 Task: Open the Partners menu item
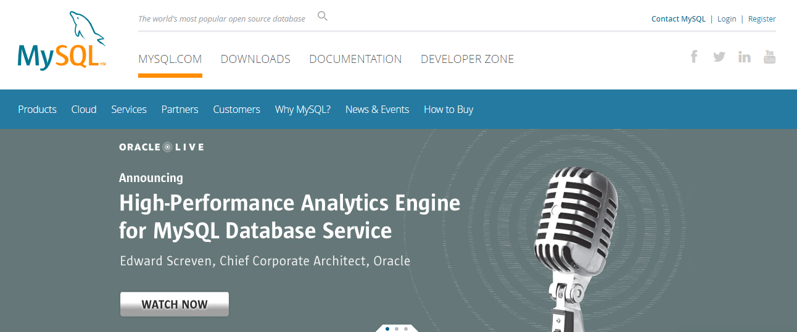point(180,109)
